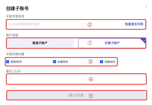
Task: Click the 检查是否可用 link
Action: (x=134, y=24)
